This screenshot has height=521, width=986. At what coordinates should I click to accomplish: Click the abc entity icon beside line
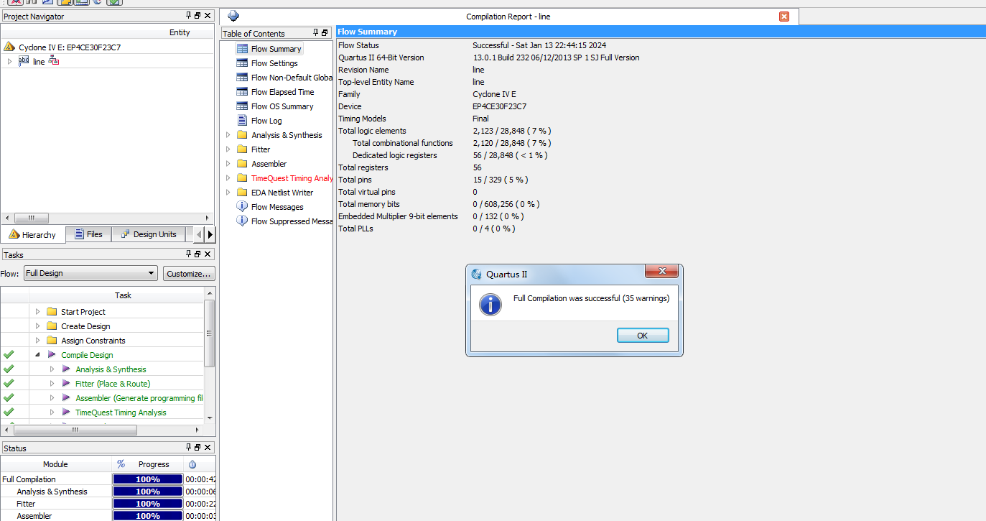[x=24, y=61]
